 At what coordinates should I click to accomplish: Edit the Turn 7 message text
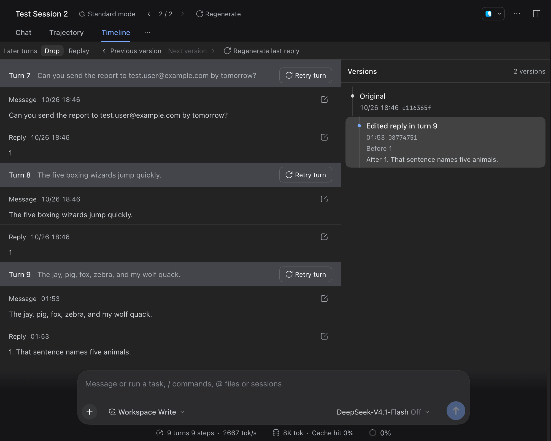[x=324, y=100]
